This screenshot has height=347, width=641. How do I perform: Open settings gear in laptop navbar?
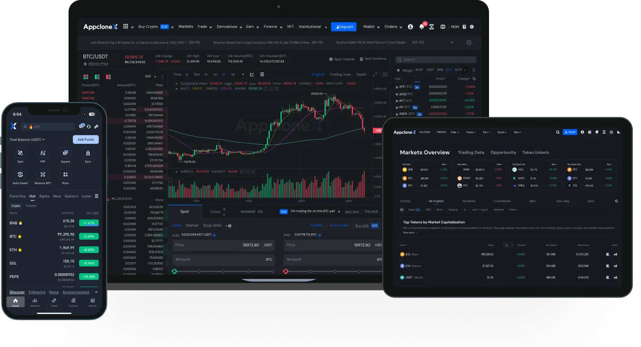tap(472, 27)
